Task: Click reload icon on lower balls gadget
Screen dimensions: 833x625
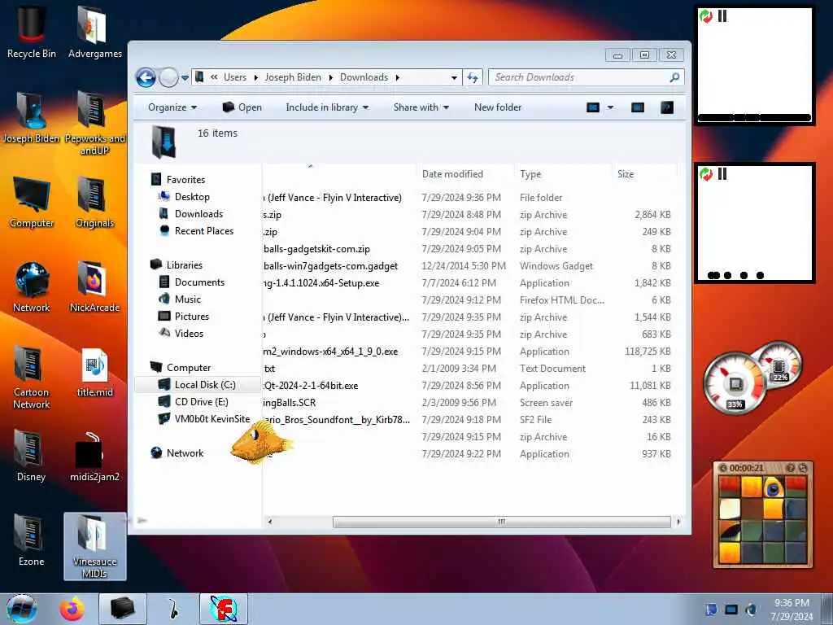Action: [x=705, y=174]
